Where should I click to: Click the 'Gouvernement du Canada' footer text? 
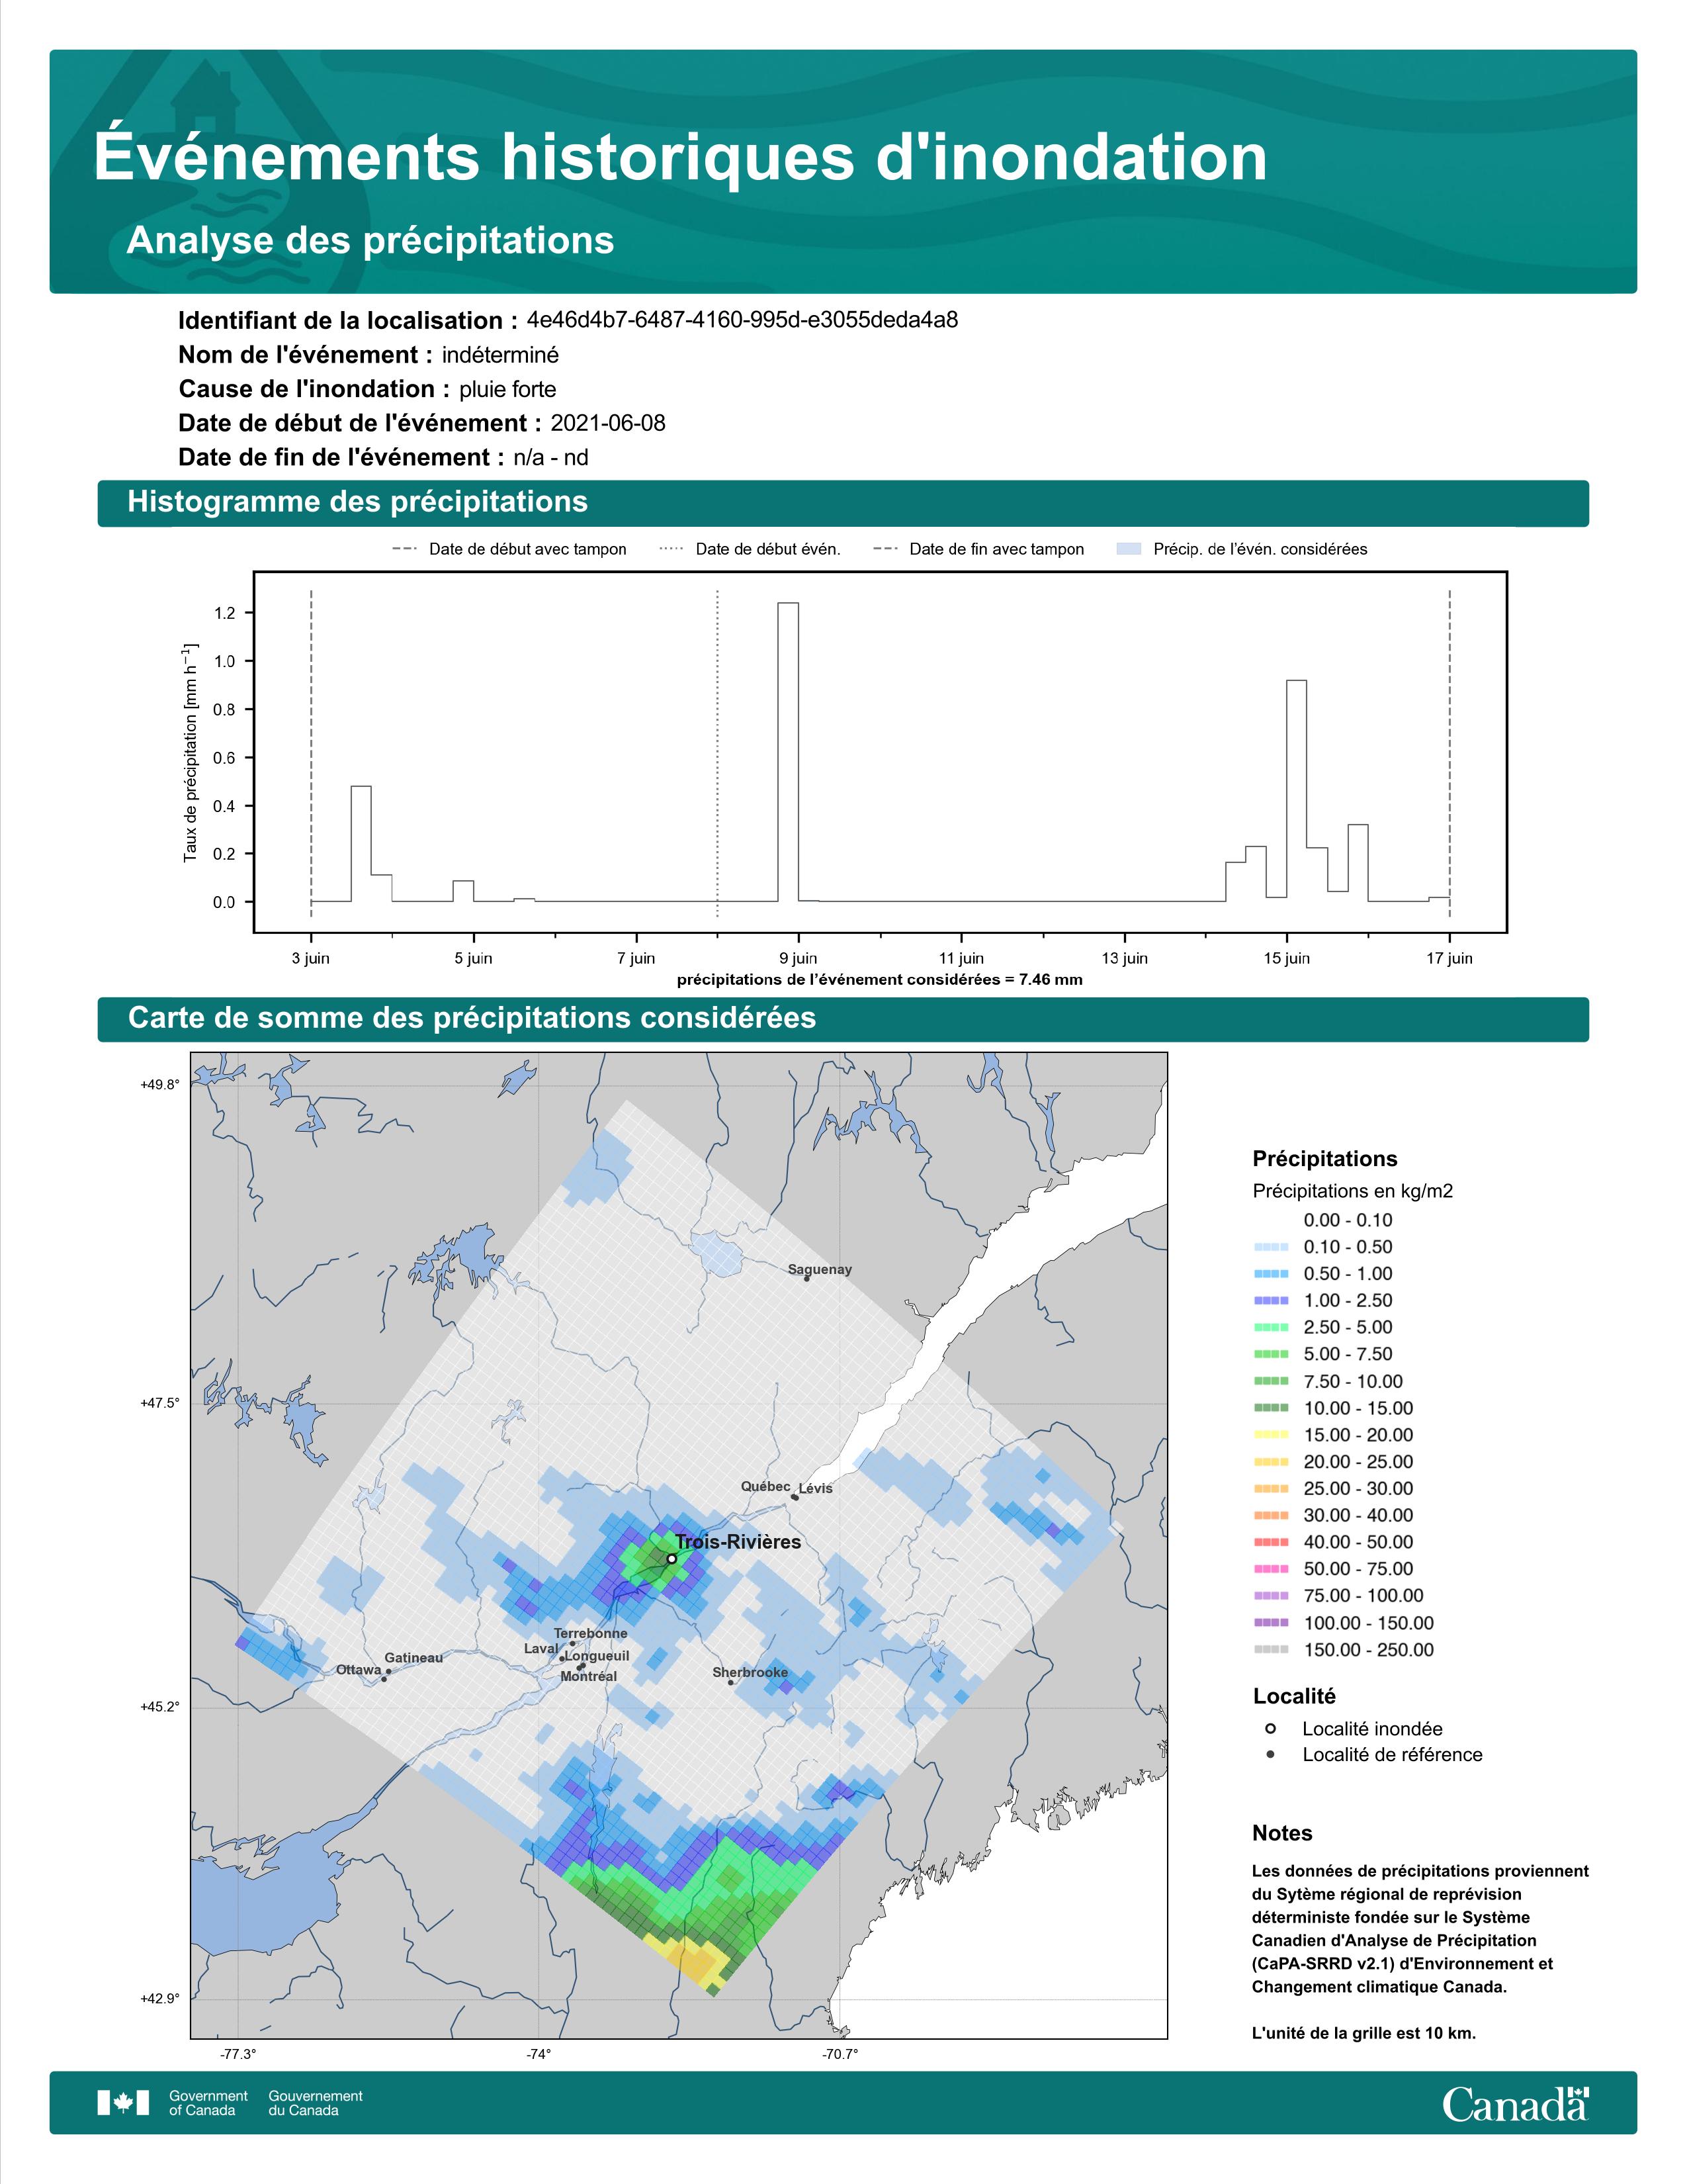[x=315, y=2102]
